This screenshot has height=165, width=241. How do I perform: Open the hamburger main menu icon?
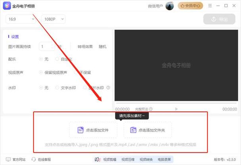tap(210, 6)
